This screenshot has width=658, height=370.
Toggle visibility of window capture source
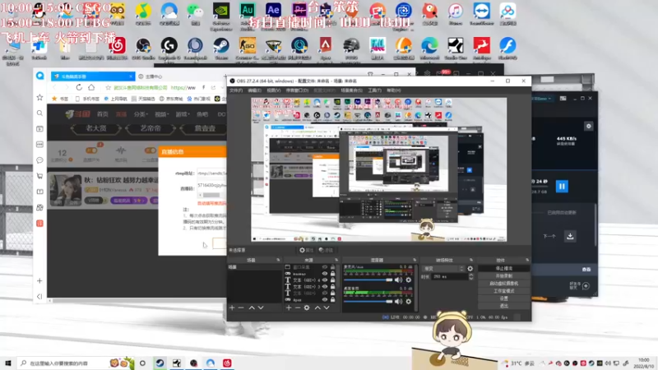pyautogui.click(x=324, y=266)
